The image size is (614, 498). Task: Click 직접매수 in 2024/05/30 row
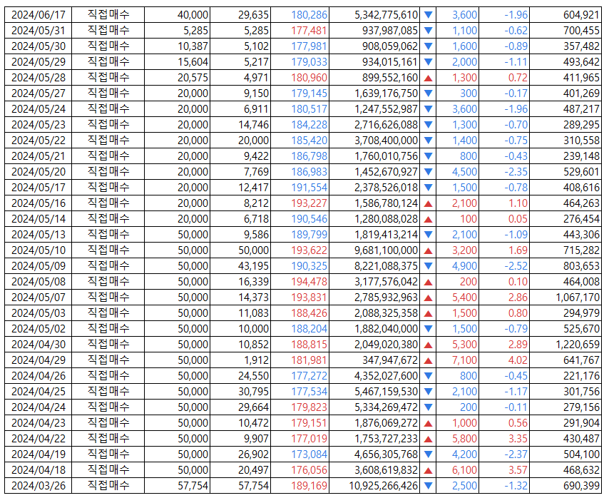pos(108,46)
